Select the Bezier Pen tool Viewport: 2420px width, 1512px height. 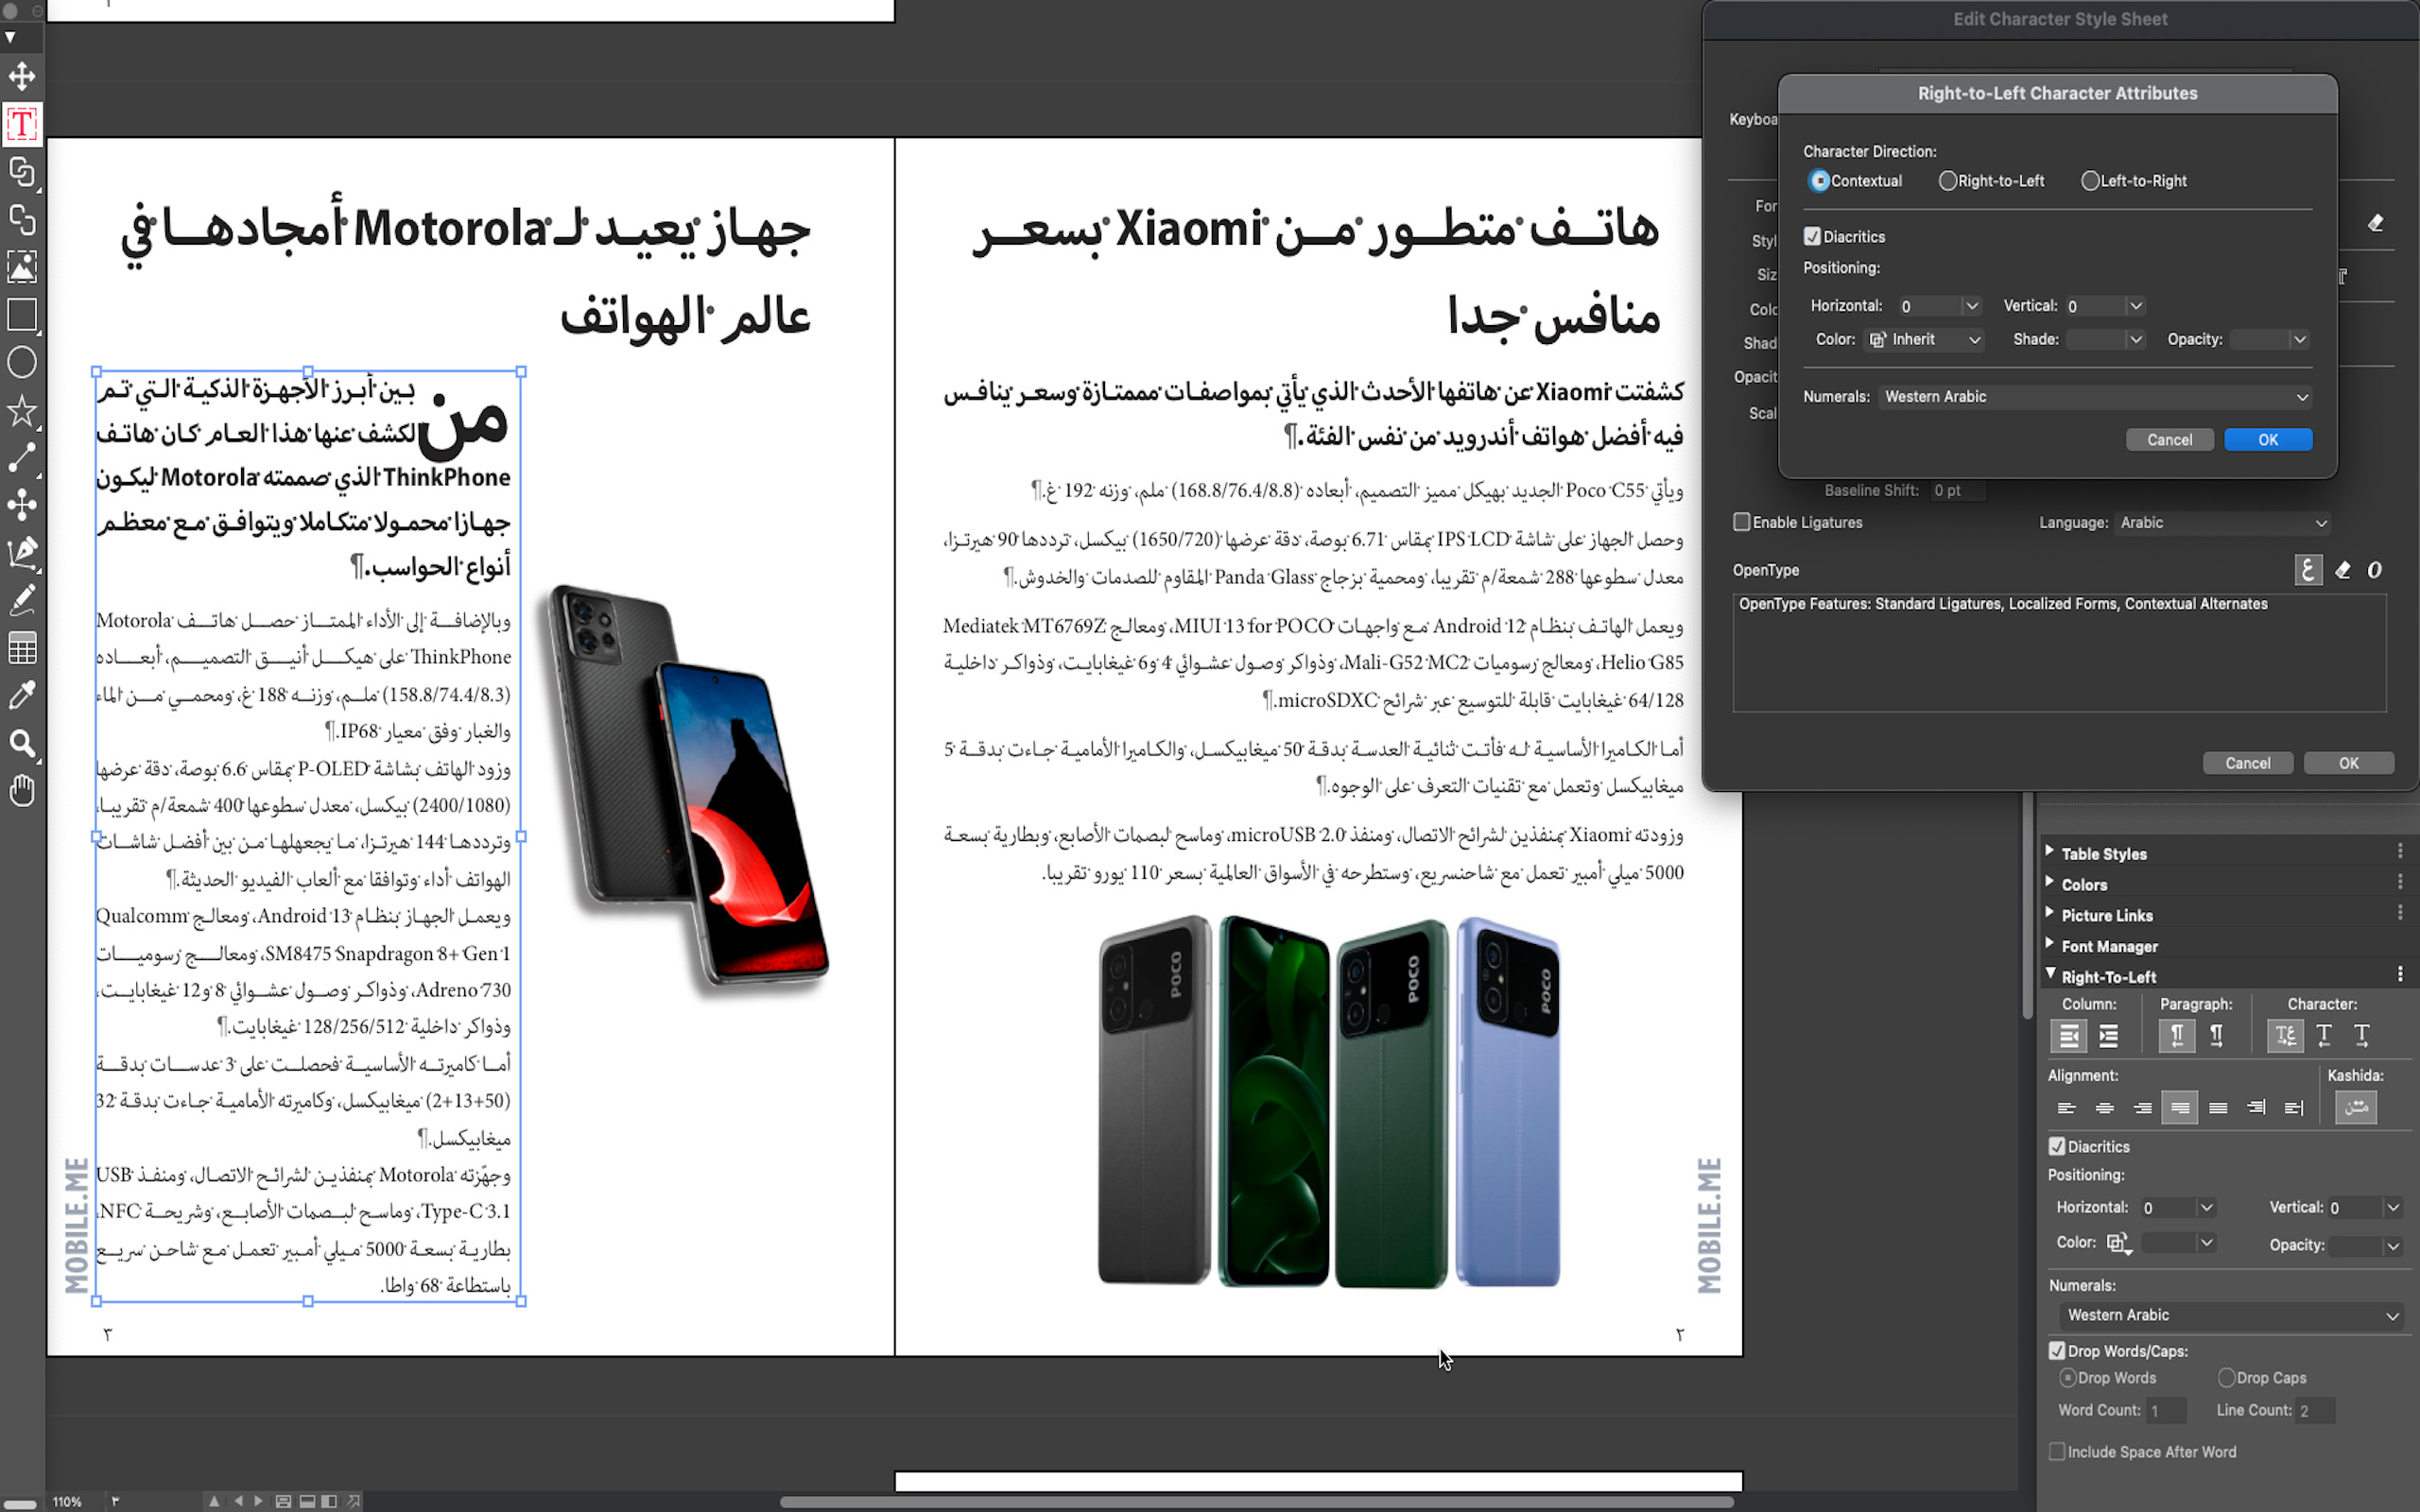pyautogui.click(x=22, y=553)
